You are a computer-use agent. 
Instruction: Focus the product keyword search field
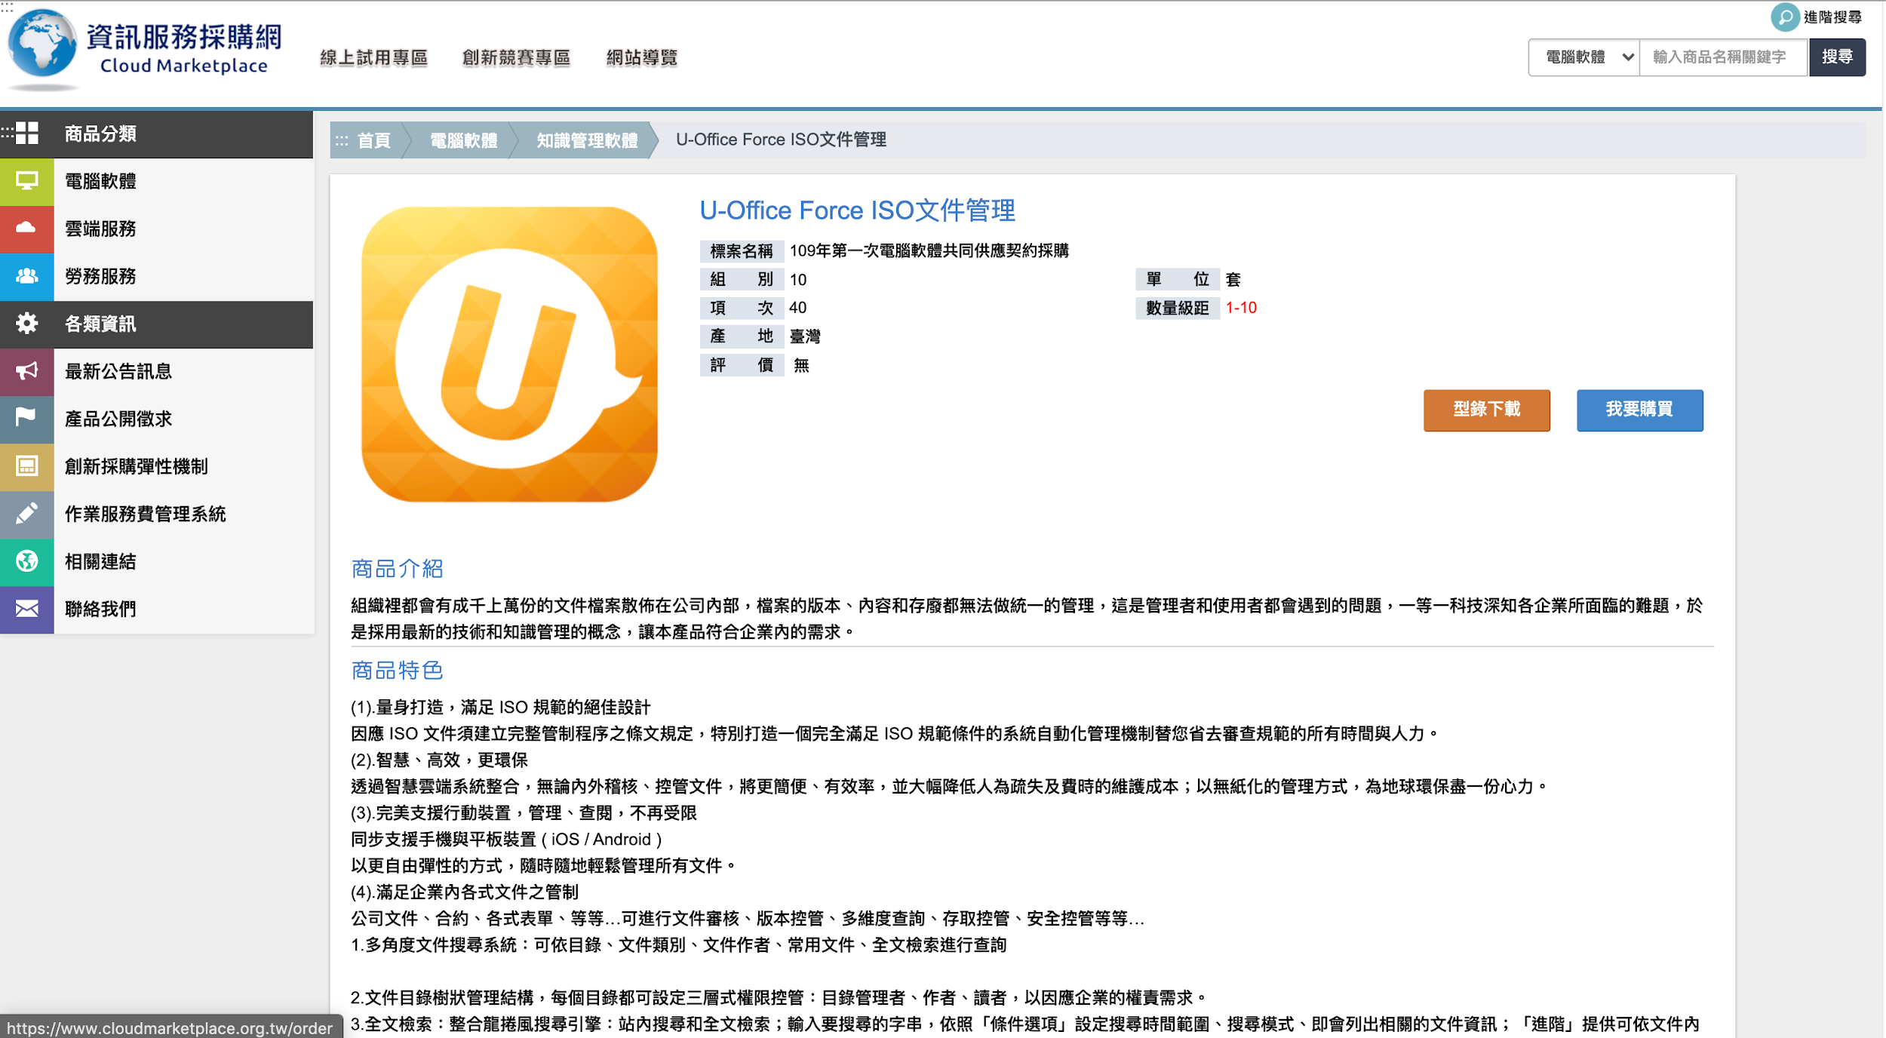pos(1724,57)
